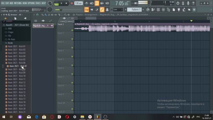Open the Piano roll view icon
The height and width of the screenshot is (120, 213).
coord(153,10)
